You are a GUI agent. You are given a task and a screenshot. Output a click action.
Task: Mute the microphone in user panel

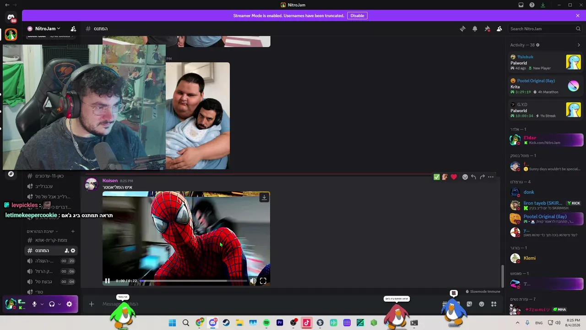pos(34,304)
